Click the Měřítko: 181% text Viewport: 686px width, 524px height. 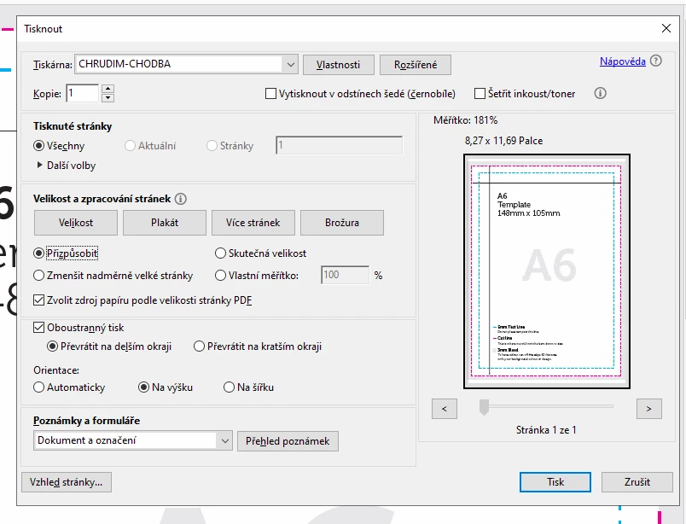[x=466, y=120]
